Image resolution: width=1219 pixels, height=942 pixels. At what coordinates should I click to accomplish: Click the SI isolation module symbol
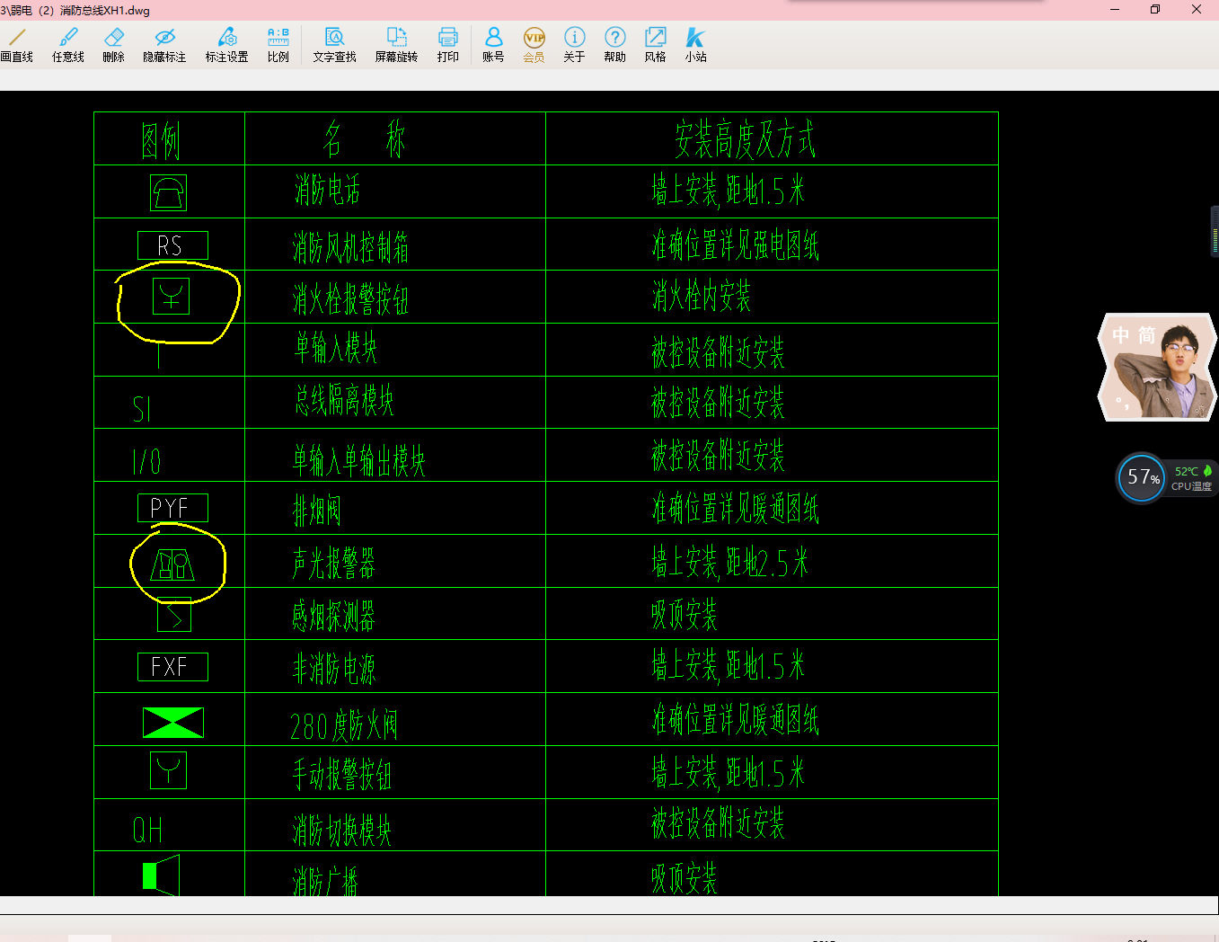point(142,410)
